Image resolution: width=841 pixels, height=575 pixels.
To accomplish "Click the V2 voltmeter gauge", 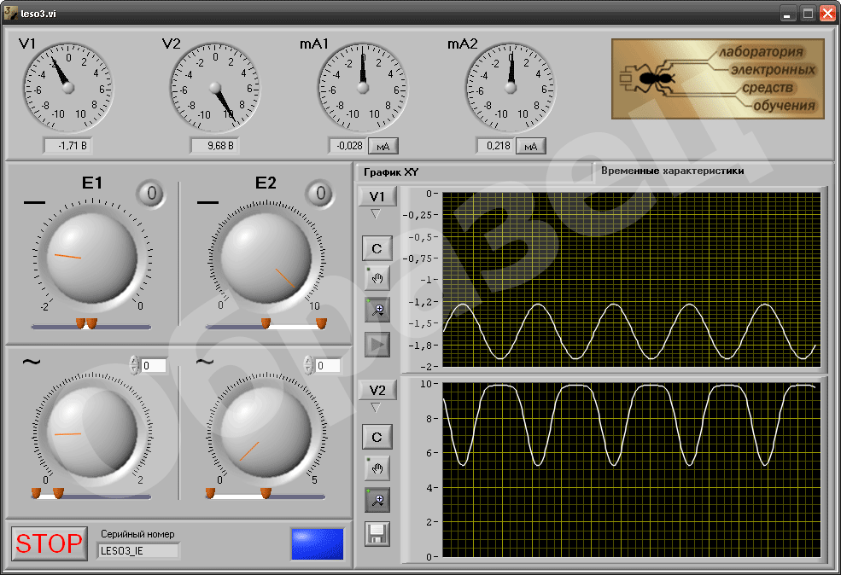I will coord(216,87).
